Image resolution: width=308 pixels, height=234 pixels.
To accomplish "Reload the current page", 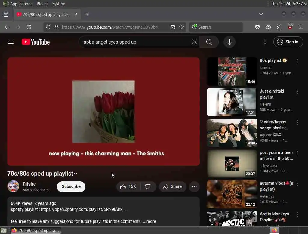I will click(29, 27).
